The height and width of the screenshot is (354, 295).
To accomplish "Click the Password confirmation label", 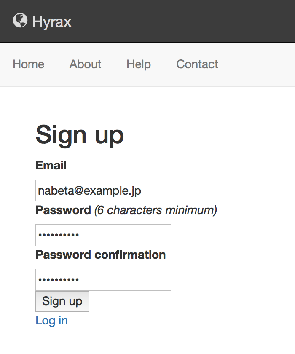I will (101, 255).
